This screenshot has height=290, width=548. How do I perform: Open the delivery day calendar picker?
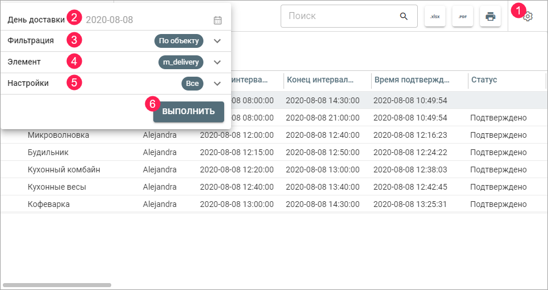(218, 20)
